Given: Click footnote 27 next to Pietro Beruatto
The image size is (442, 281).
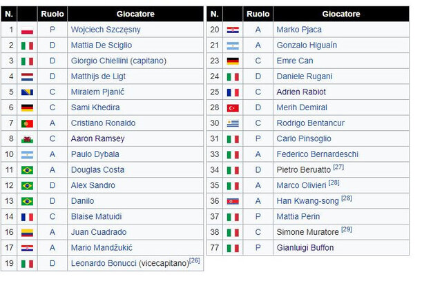Looking at the screenshot, I should pos(338,167).
